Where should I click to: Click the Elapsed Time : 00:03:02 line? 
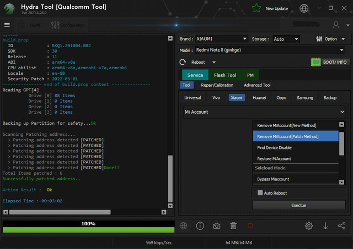(33, 201)
